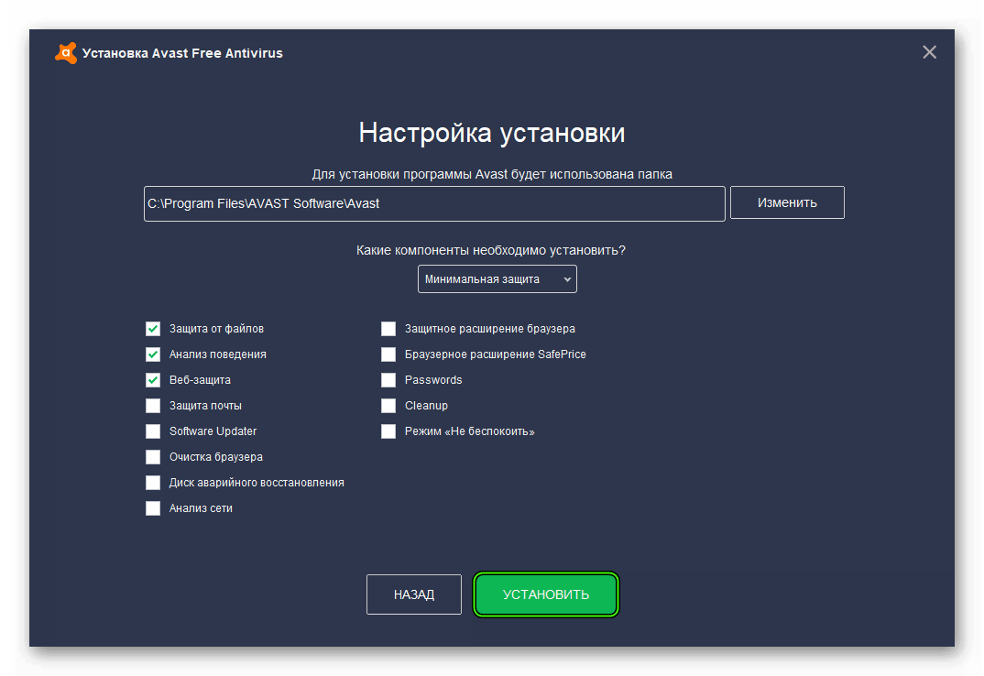Uncheck Защита от файлов checkbox
The height and width of the screenshot is (676, 984).
click(x=153, y=329)
